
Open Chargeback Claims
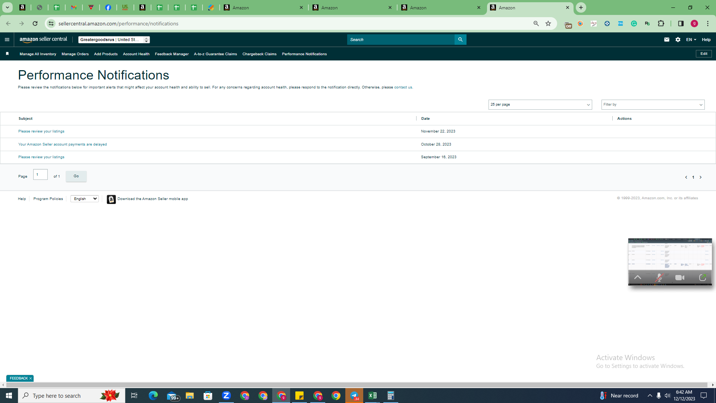click(x=260, y=54)
